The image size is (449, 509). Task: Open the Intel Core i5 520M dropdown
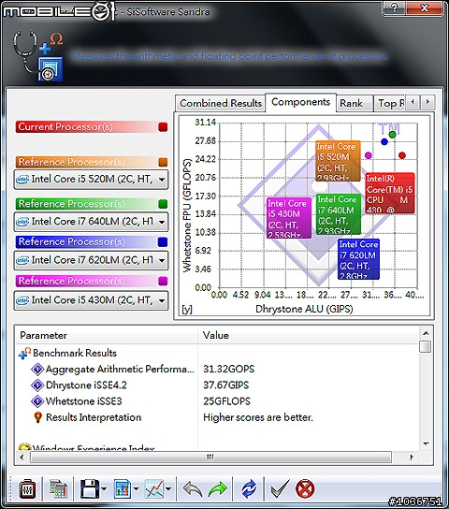91,180
